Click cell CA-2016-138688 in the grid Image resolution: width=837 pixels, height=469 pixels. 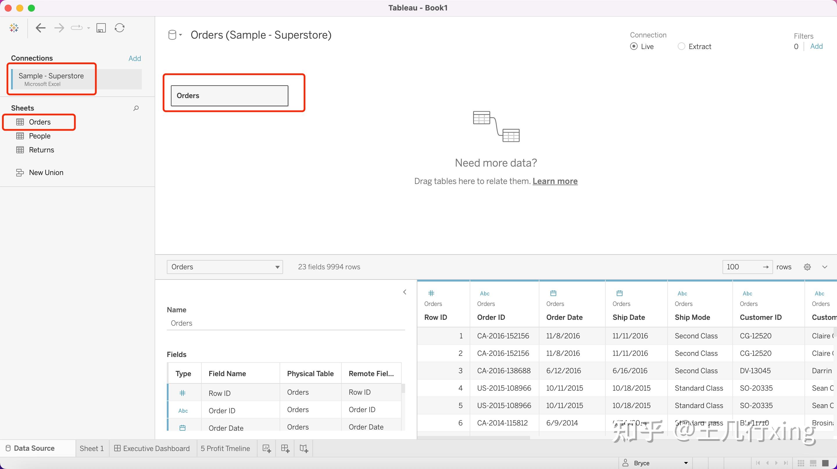(504, 371)
